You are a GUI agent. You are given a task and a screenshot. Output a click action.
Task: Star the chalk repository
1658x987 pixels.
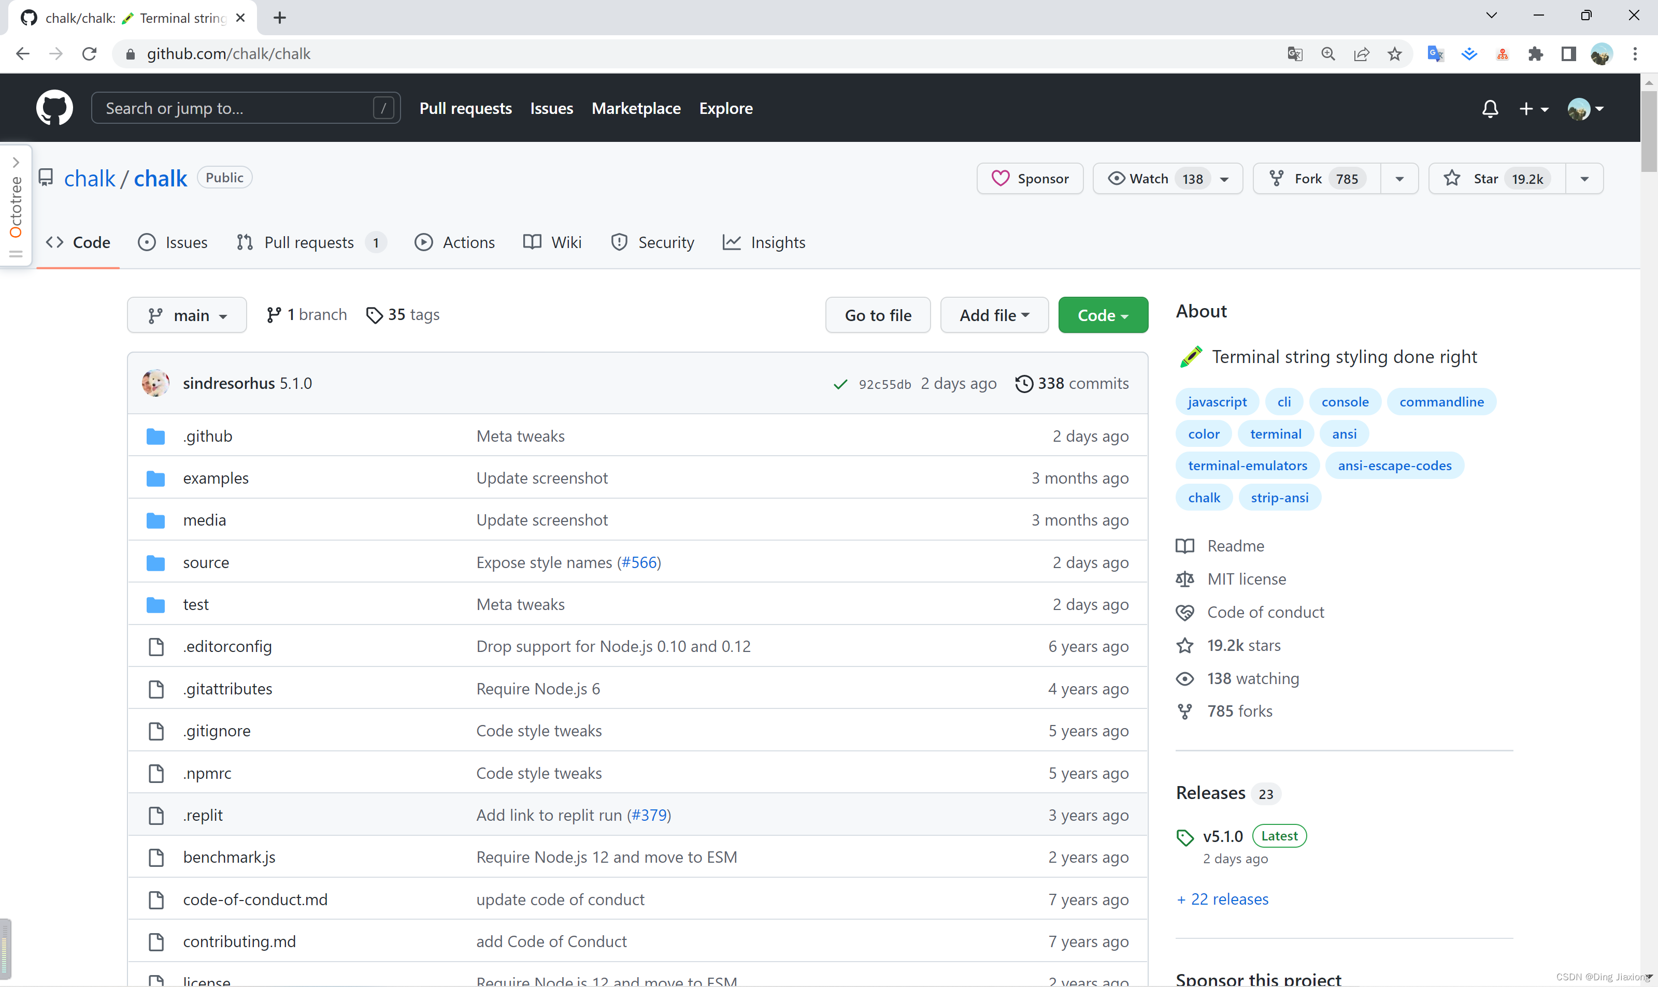click(1496, 178)
